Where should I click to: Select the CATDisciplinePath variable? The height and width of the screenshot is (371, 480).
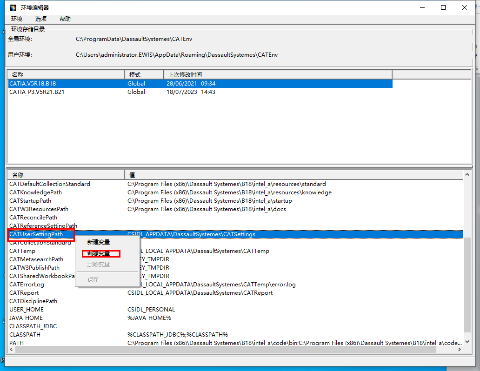(x=33, y=301)
